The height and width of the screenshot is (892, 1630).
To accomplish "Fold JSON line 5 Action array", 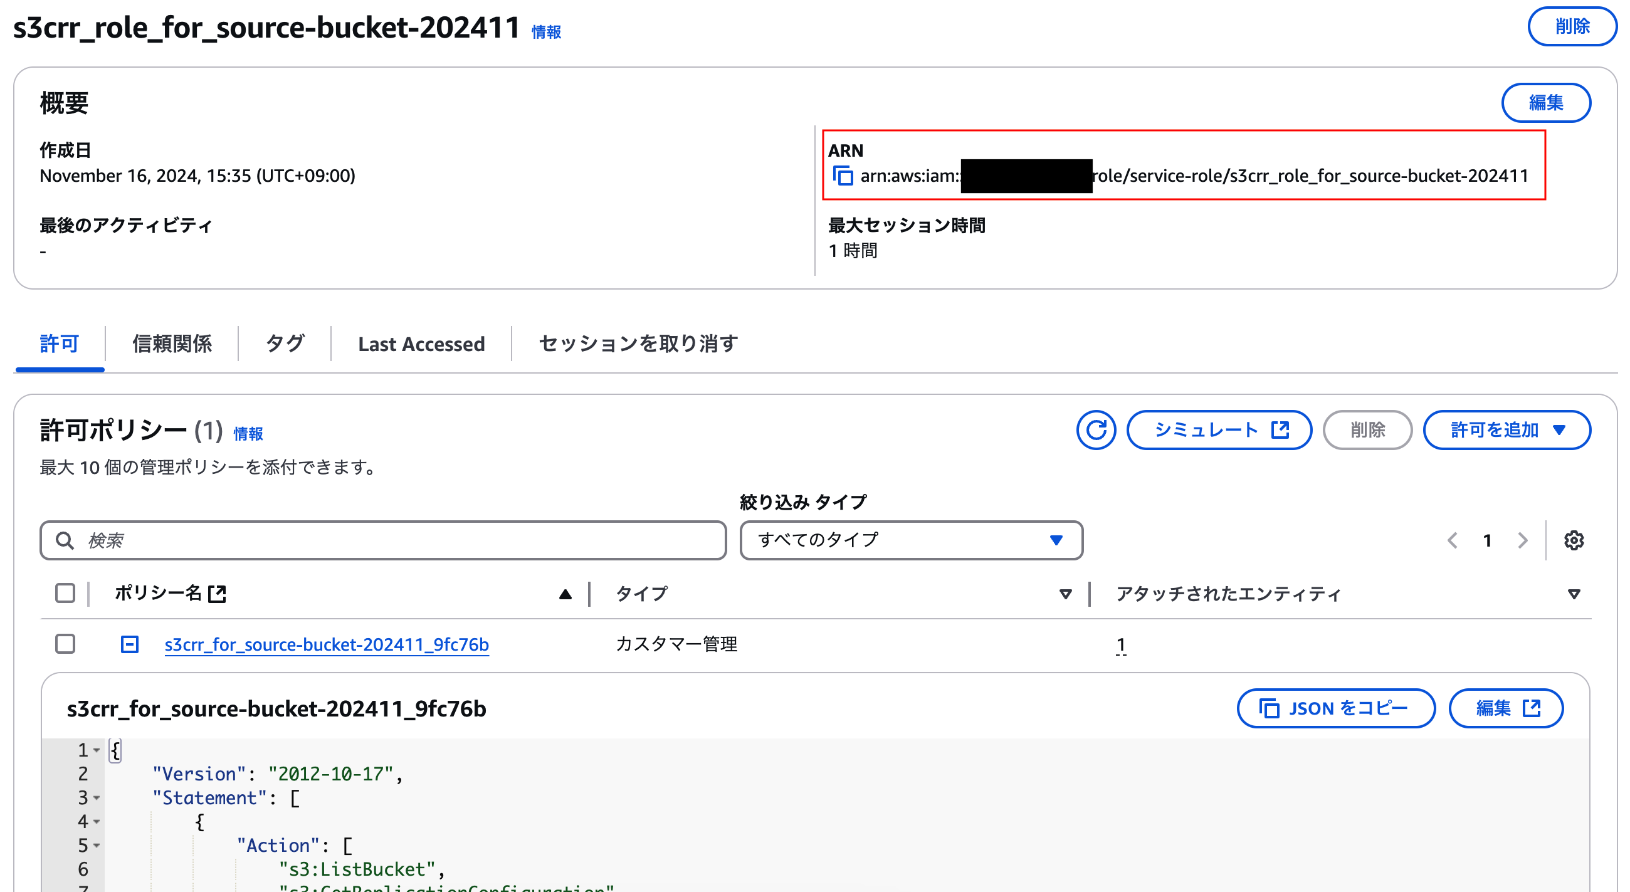I will (x=97, y=845).
